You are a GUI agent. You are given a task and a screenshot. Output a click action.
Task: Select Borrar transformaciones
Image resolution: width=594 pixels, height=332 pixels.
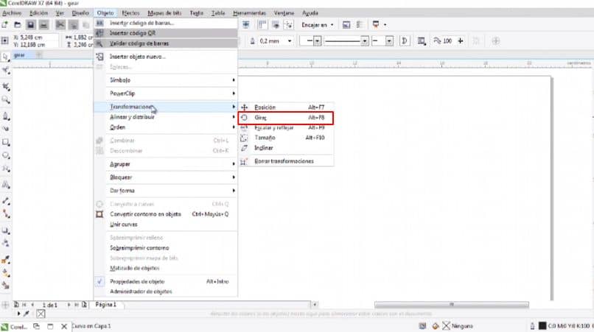[286, 161]
